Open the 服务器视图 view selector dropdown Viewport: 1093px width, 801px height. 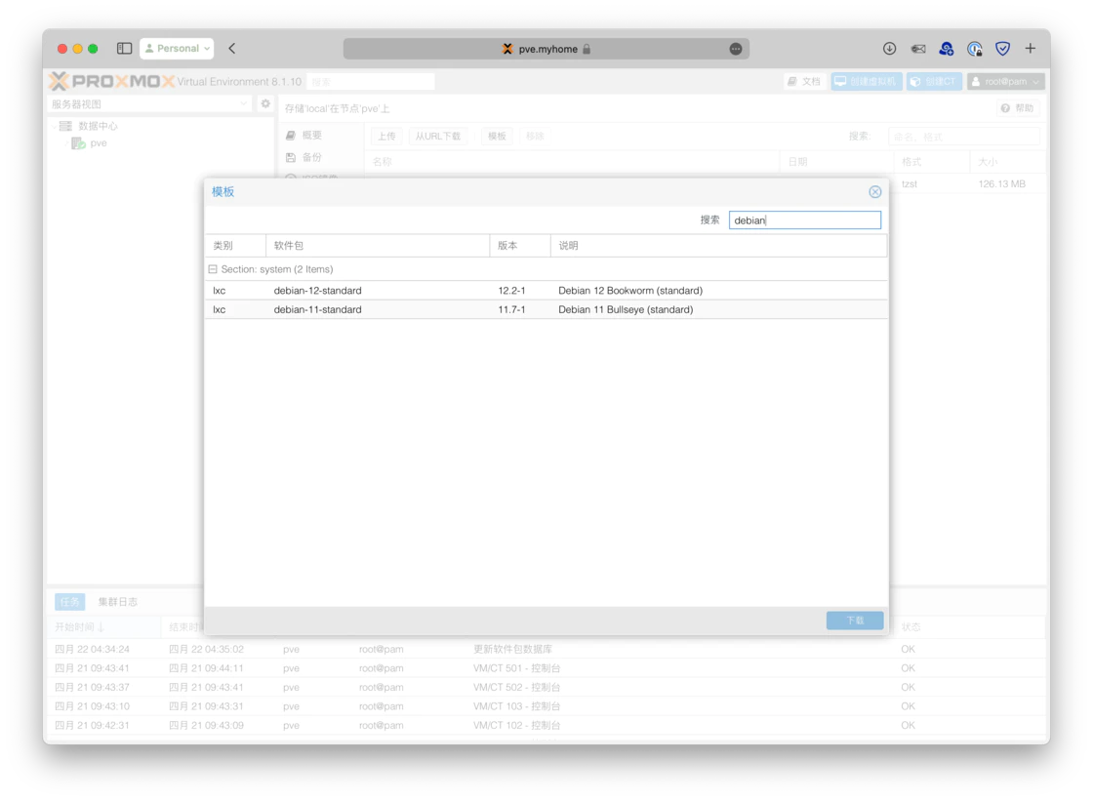tap(149, 103)
